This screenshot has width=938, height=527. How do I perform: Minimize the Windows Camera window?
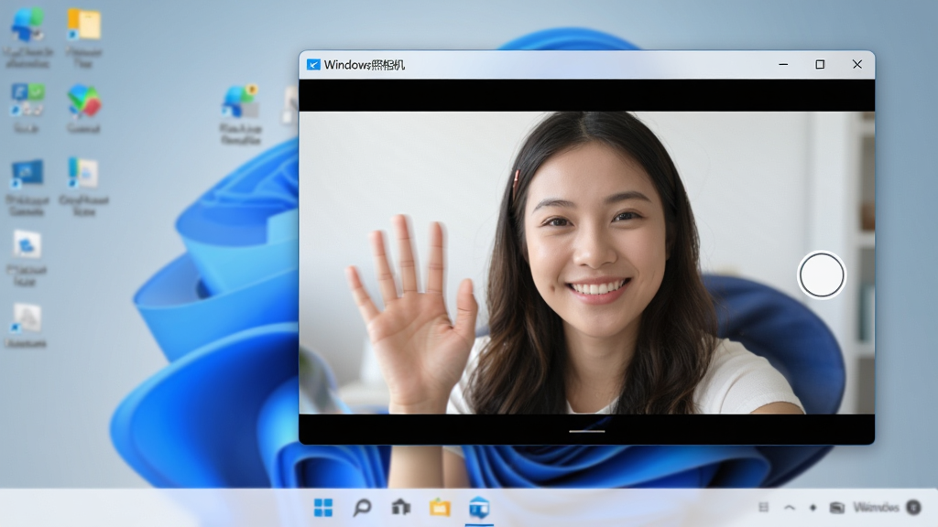coord(783,65)
